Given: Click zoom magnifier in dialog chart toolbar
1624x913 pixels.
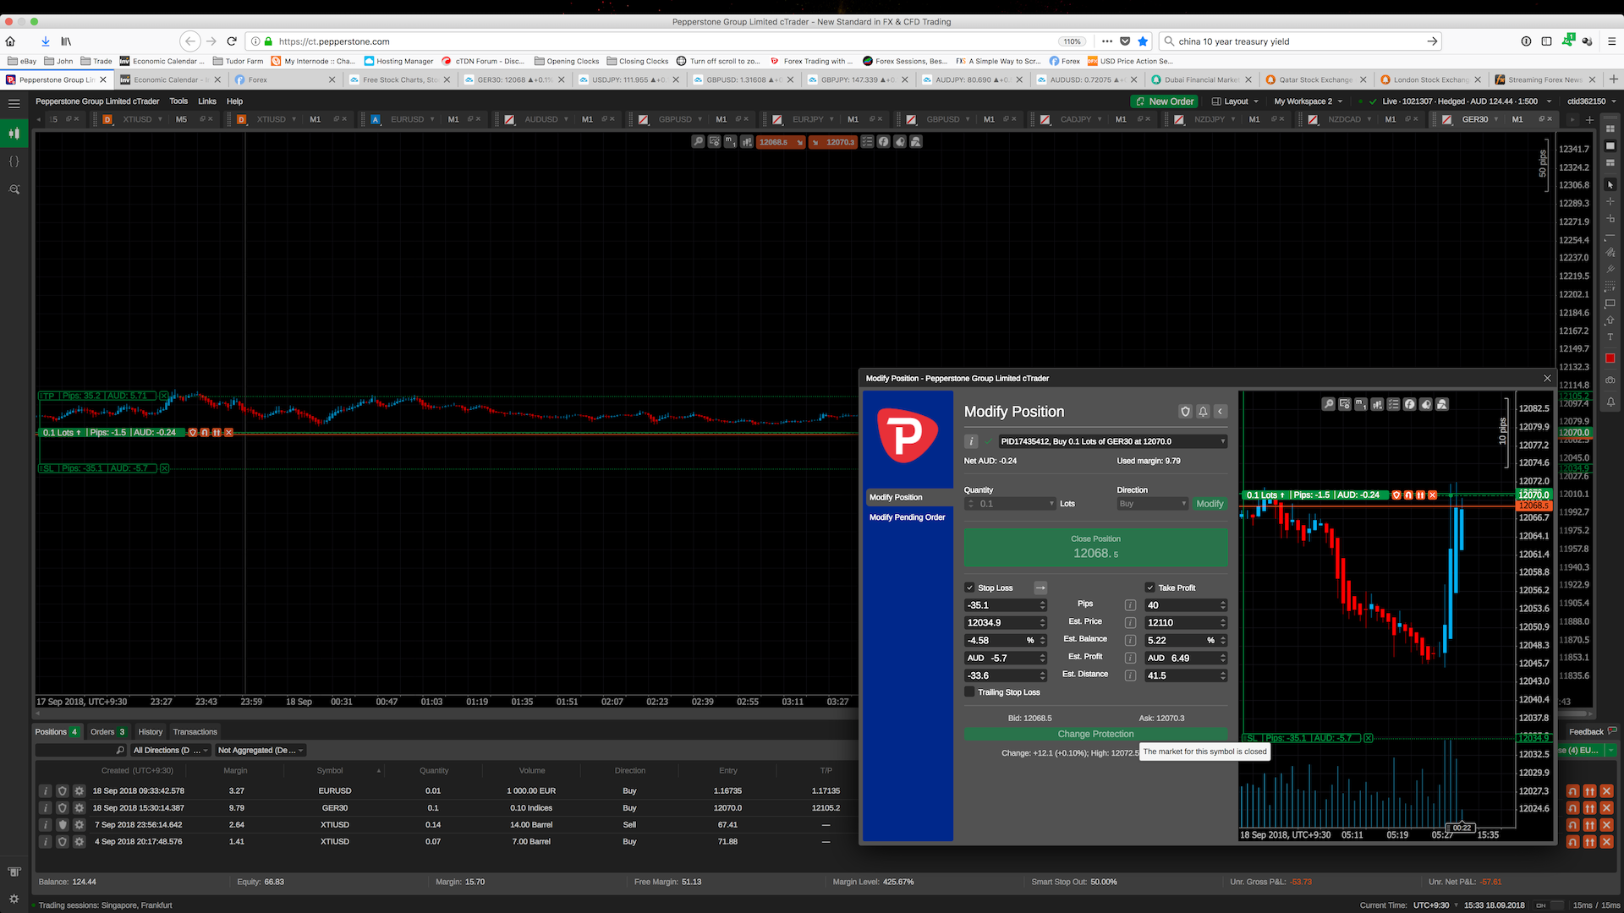Looking at the screenshot, I should (1329, 404).
